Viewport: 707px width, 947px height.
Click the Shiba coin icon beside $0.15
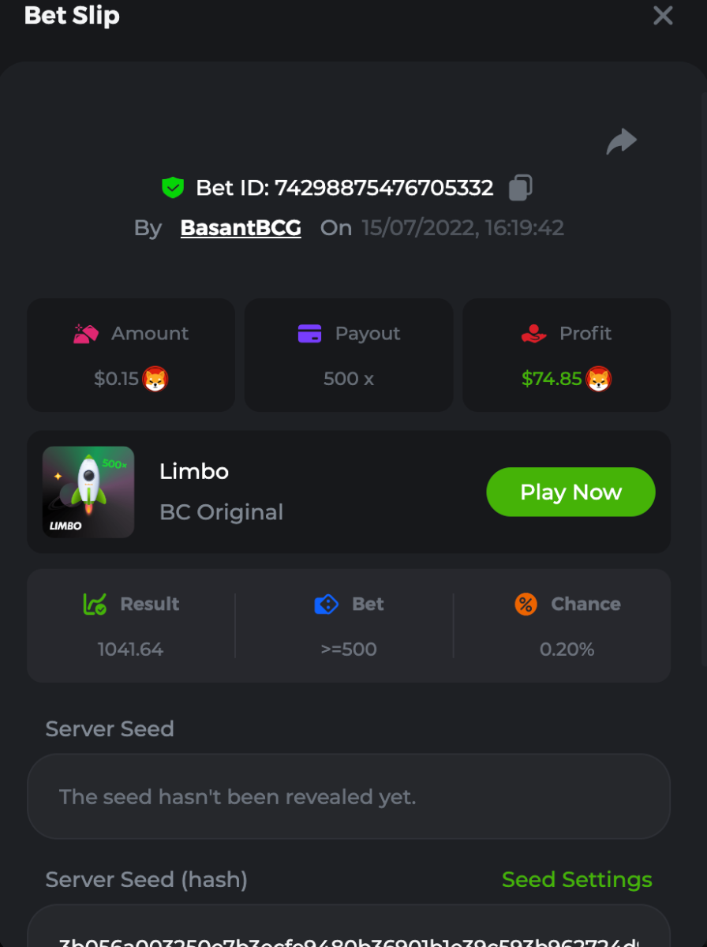[155, 379]
